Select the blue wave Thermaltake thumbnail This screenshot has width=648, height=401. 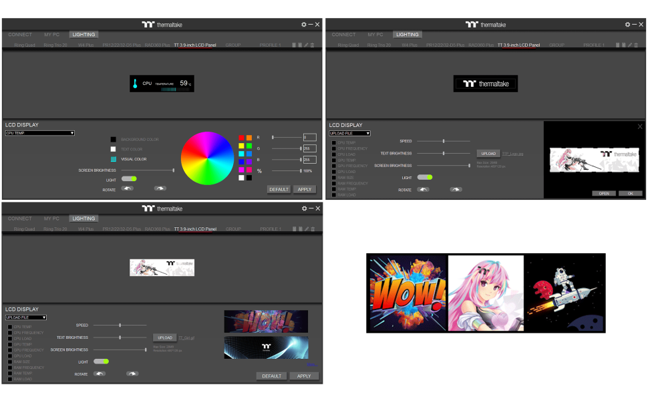pos(266,348)
